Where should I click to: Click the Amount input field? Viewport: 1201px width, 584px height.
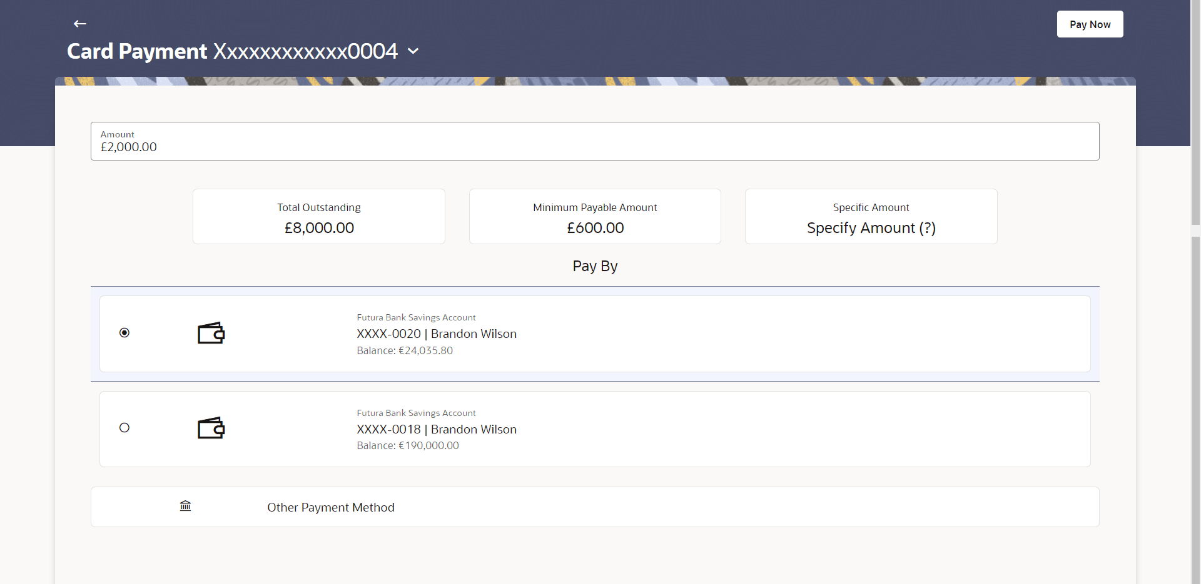tap(595, 141)
